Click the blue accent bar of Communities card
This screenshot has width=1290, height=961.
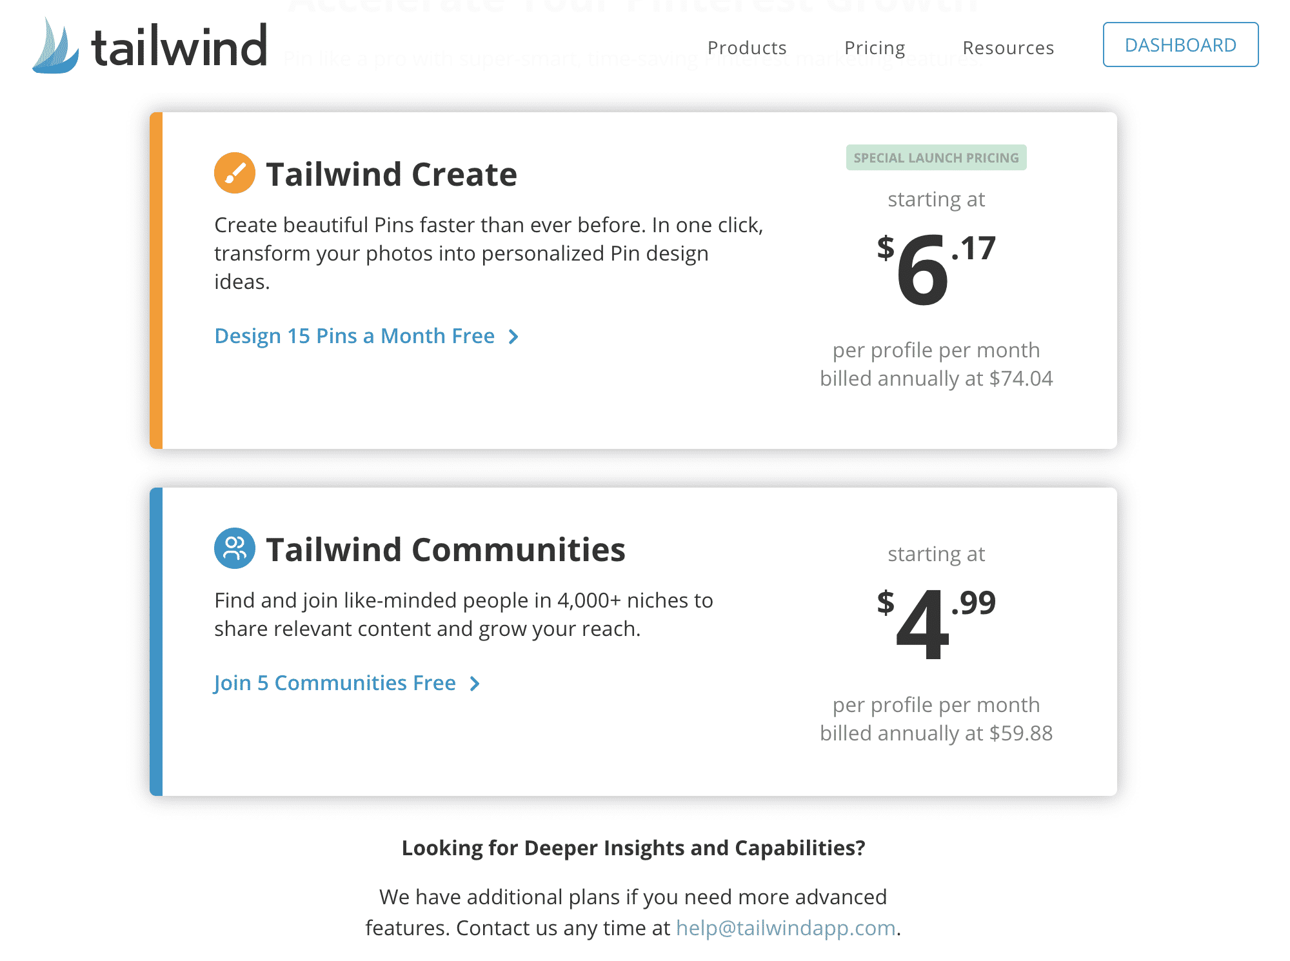point(156,642)
